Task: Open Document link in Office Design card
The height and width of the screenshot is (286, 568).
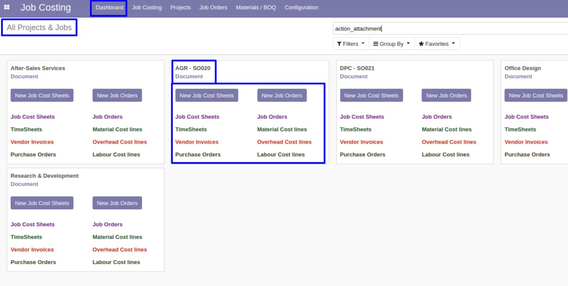Action: tap(519, 76)
